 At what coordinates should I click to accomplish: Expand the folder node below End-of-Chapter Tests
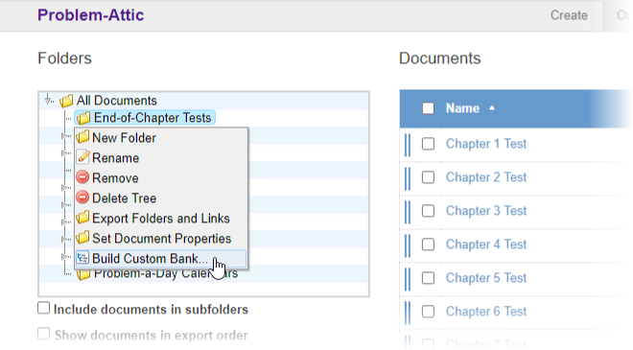64,136
